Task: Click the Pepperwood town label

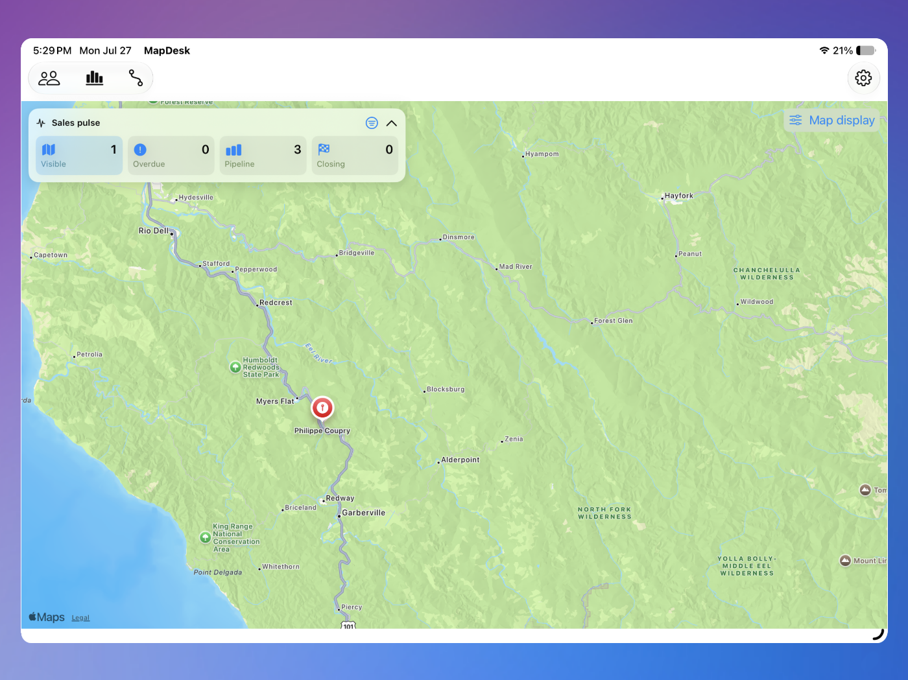Action: (x=256, y=270)
